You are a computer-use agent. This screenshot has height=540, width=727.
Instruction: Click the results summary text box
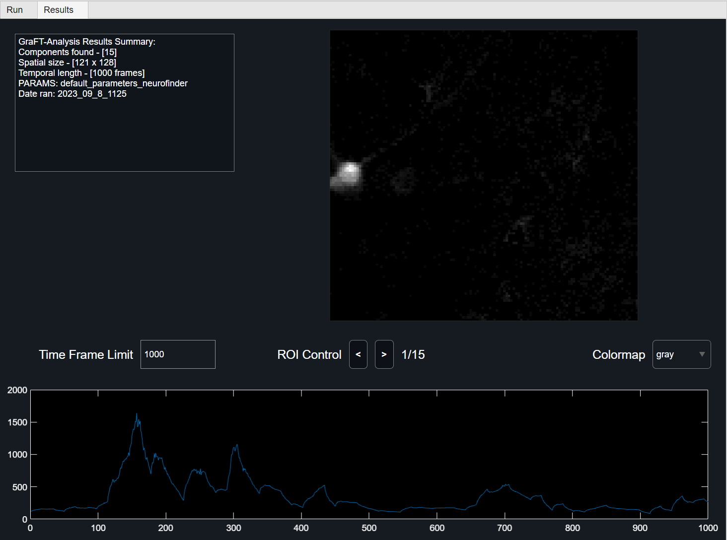(x=125, y=103)
